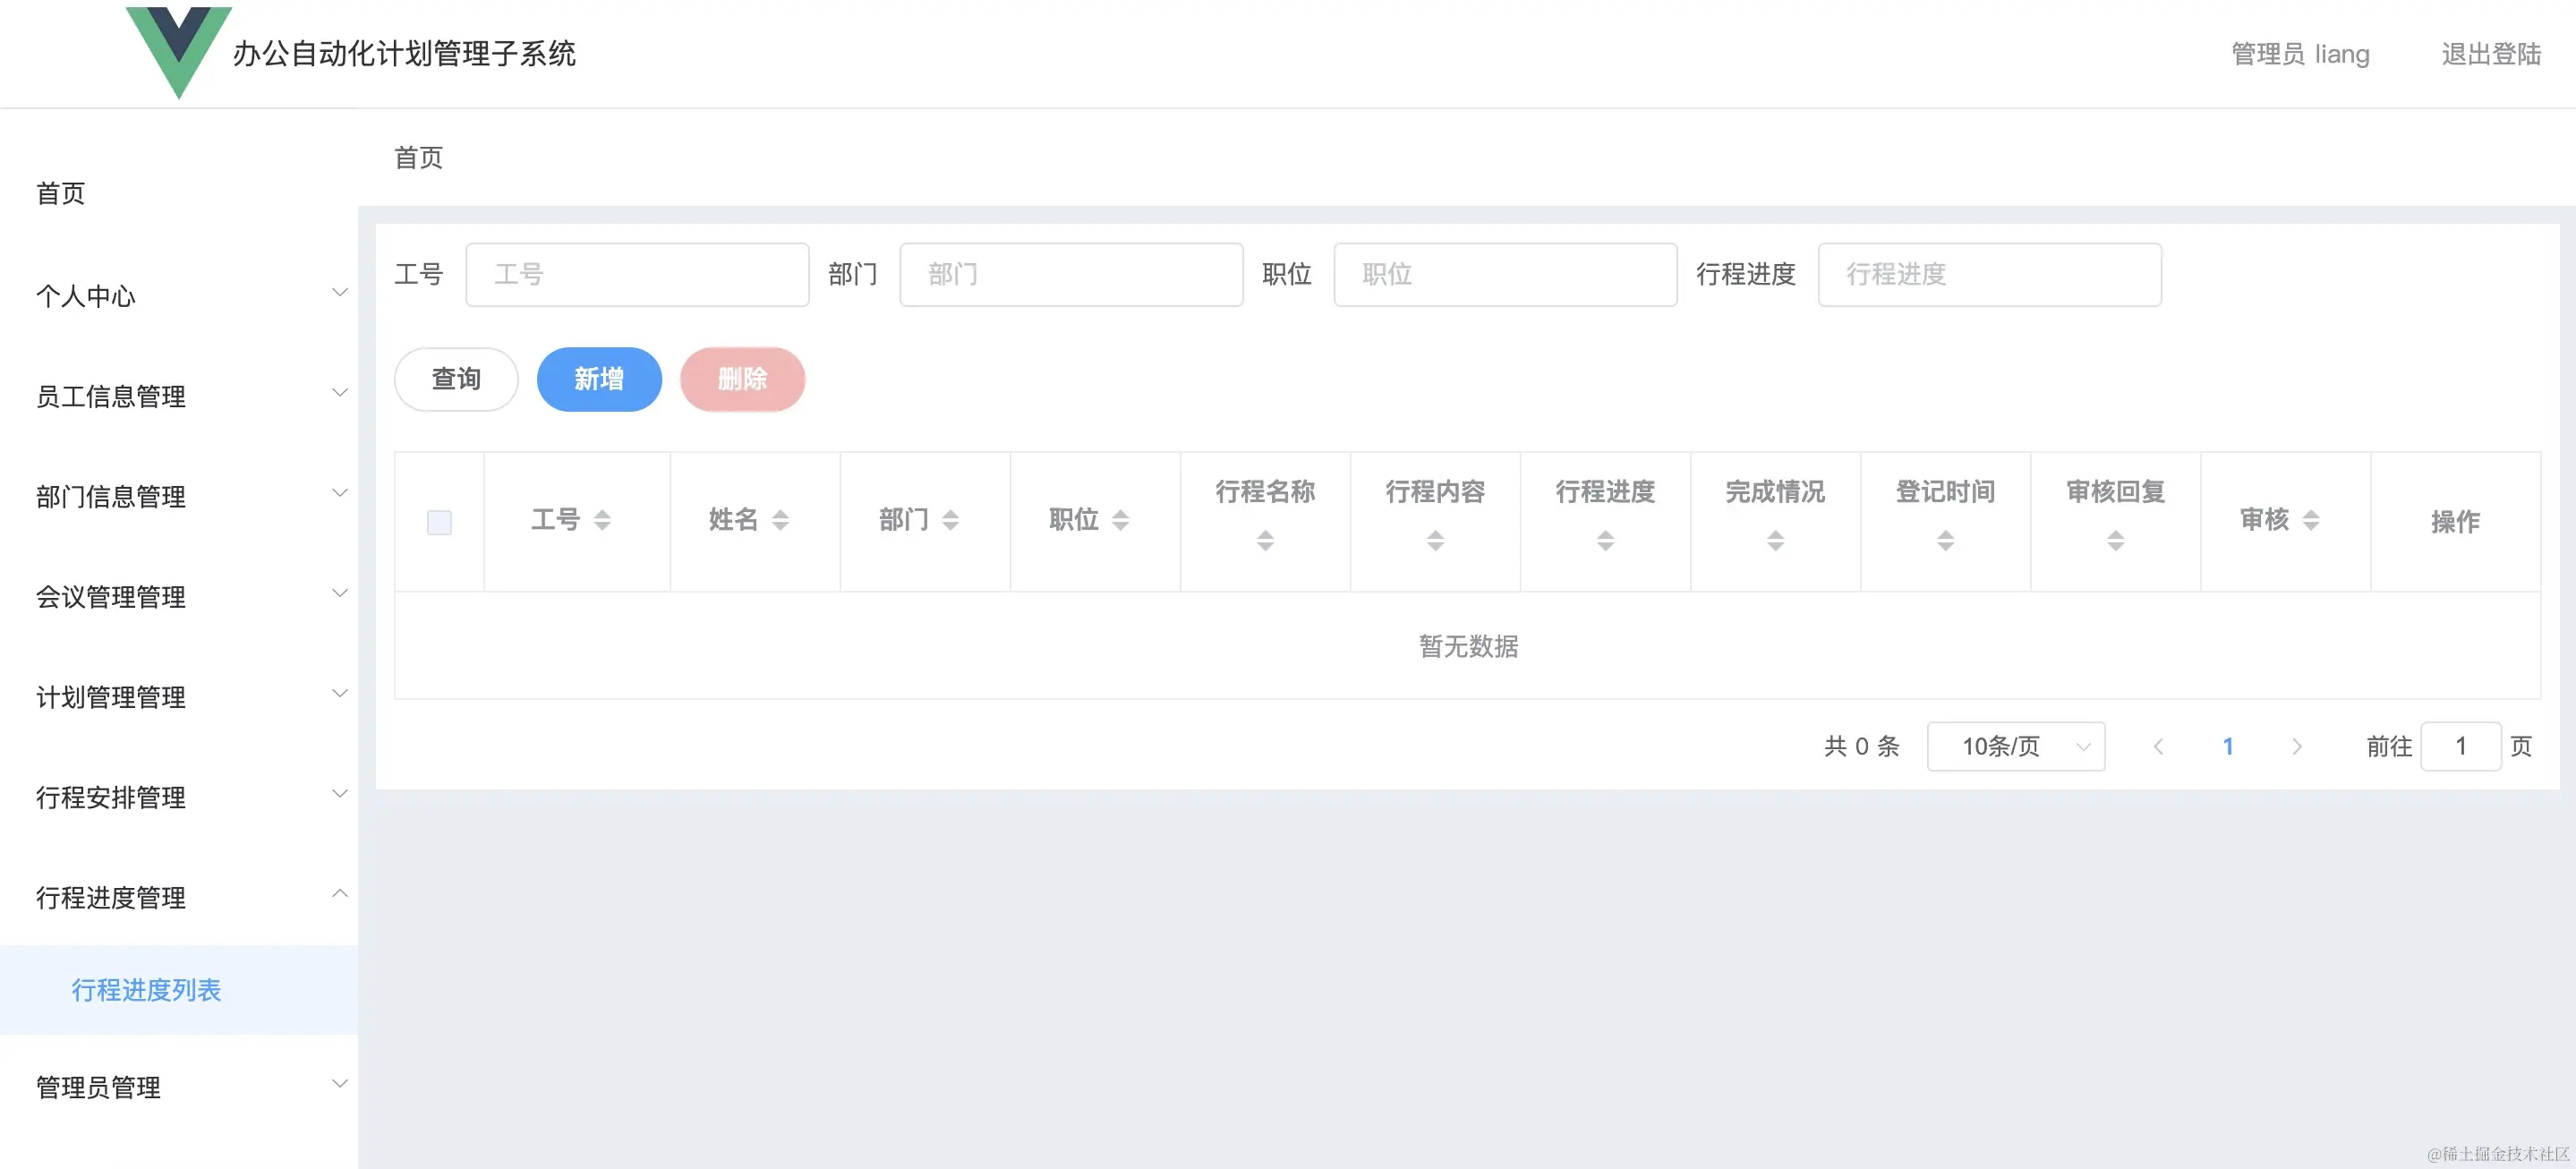Click sort arrows beside 审核 column header
The image size is (2576, 1169).
point(2310,520)
